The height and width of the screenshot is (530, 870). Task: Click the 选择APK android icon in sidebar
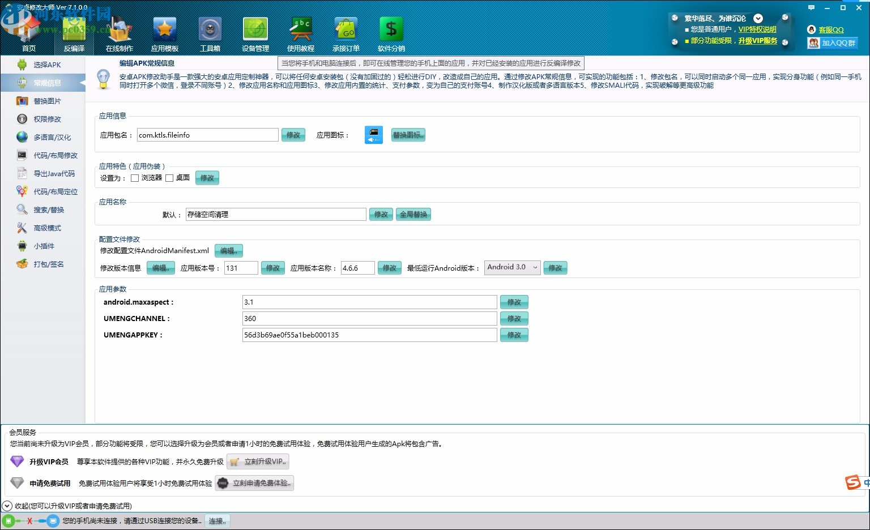(x=22, y=65)
